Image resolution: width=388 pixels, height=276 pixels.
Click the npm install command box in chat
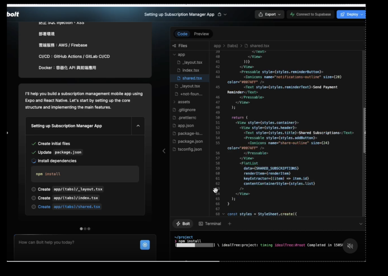[x=85, y=174]
